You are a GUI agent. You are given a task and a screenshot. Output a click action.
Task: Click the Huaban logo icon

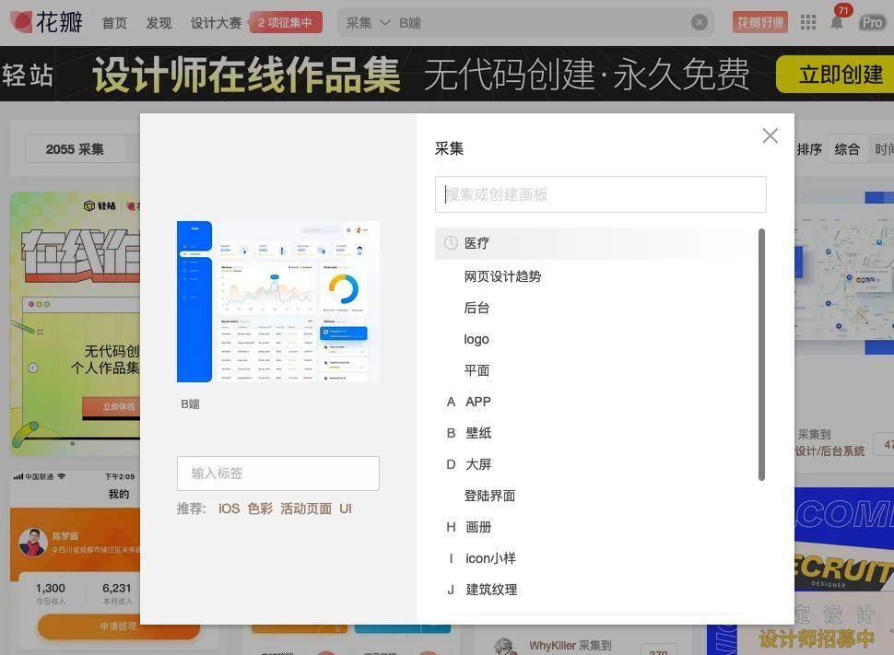click(21, 22)
